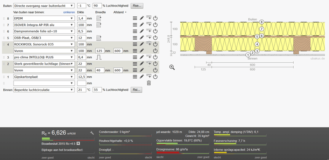The image size is (329, 160).
Task: Open the ISOVER Integra AP PIR alu dropdown
Action: [44, 25]
